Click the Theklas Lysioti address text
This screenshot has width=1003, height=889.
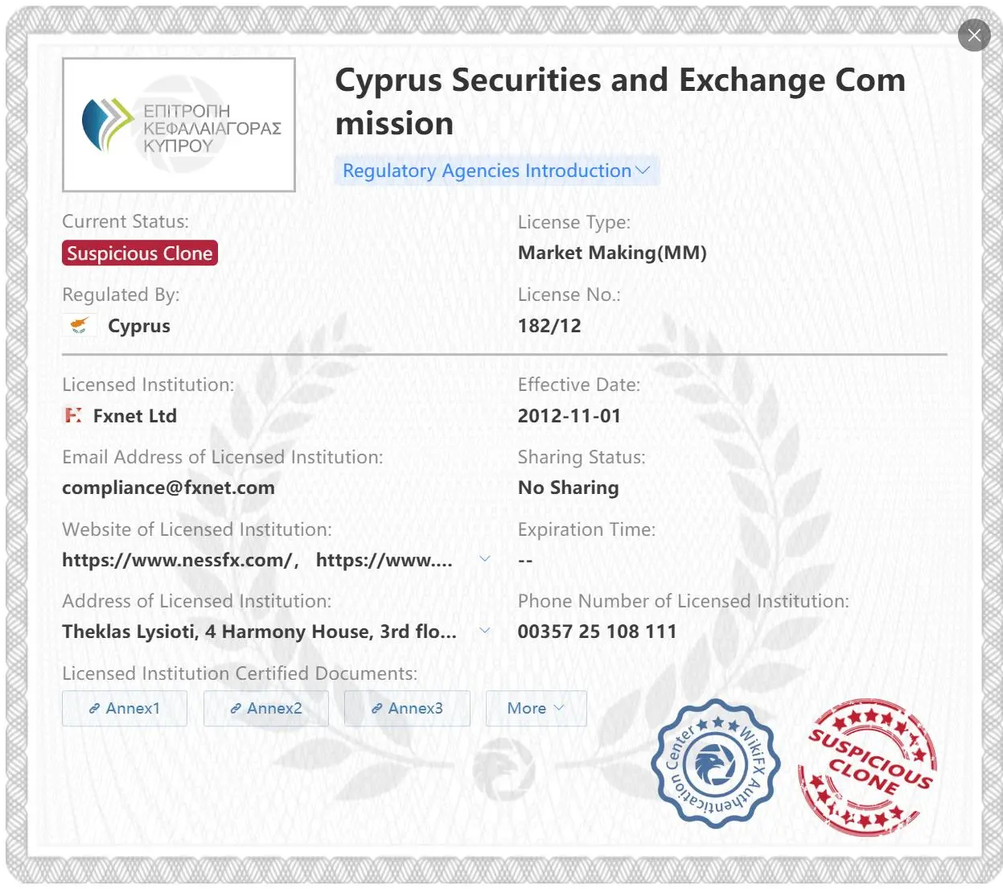[259, 632]
